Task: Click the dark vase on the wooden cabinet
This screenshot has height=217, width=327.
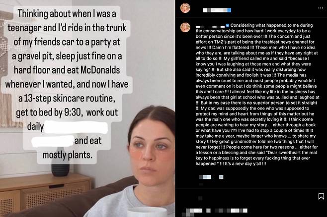Action: coord(60,164)
